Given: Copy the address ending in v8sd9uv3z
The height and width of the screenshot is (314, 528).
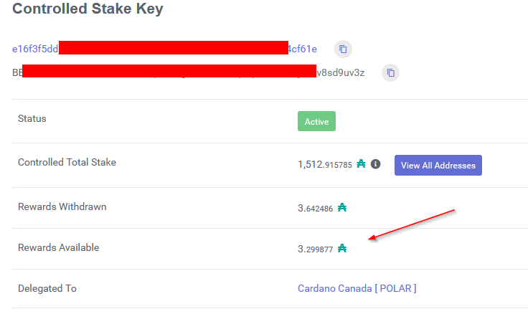Looking at the screenshot, I should tap(390, 72).
